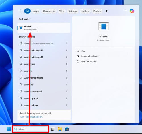Switch to the Documents filter tab
The width and height of the screenshot is (142, 134).
click(x=49, y=11)
